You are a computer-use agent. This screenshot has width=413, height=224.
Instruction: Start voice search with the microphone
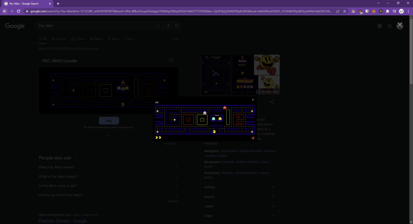tap(168, 26)
